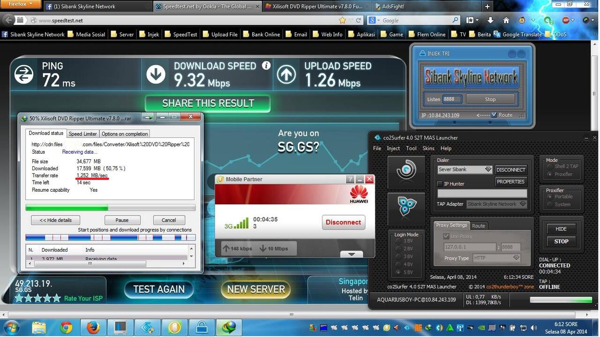
Task: Click the Mobile Partner help question icon
Action: point(350,179)
